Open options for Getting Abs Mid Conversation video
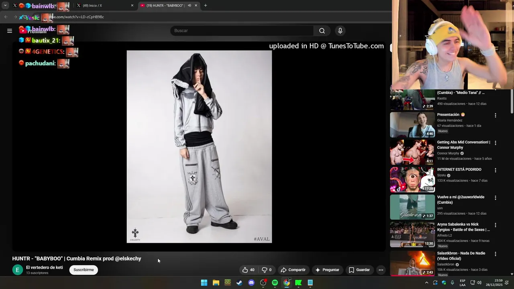Screen dimensions: 514x289 coord(496,142)
